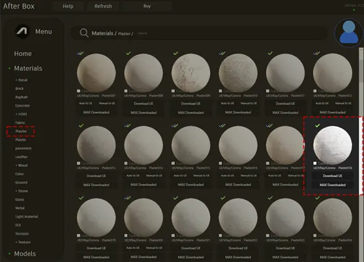Tick the checkbox under Plaster015 sphere

pyautogui.click(x=173, y=163)
